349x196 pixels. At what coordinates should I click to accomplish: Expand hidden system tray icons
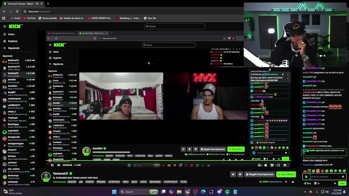[x=305, y=192]
